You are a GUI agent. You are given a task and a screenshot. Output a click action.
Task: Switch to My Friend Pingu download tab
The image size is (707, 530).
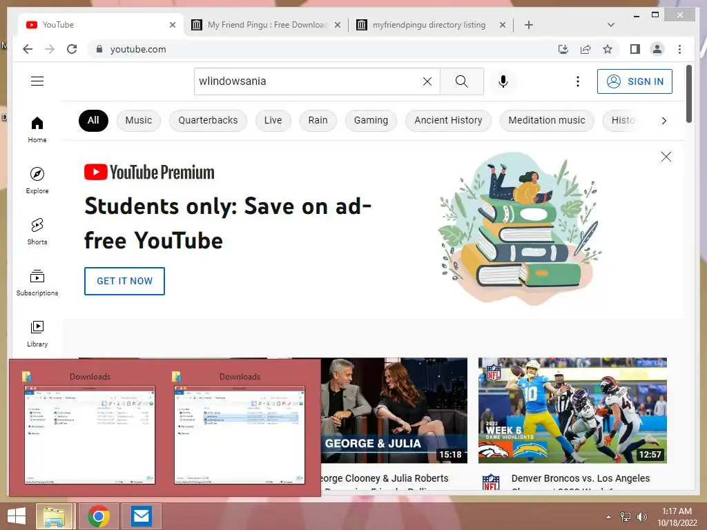[266, 25]
